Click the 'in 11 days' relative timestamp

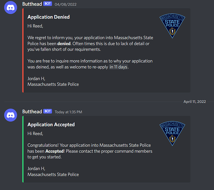click(118, 67)
